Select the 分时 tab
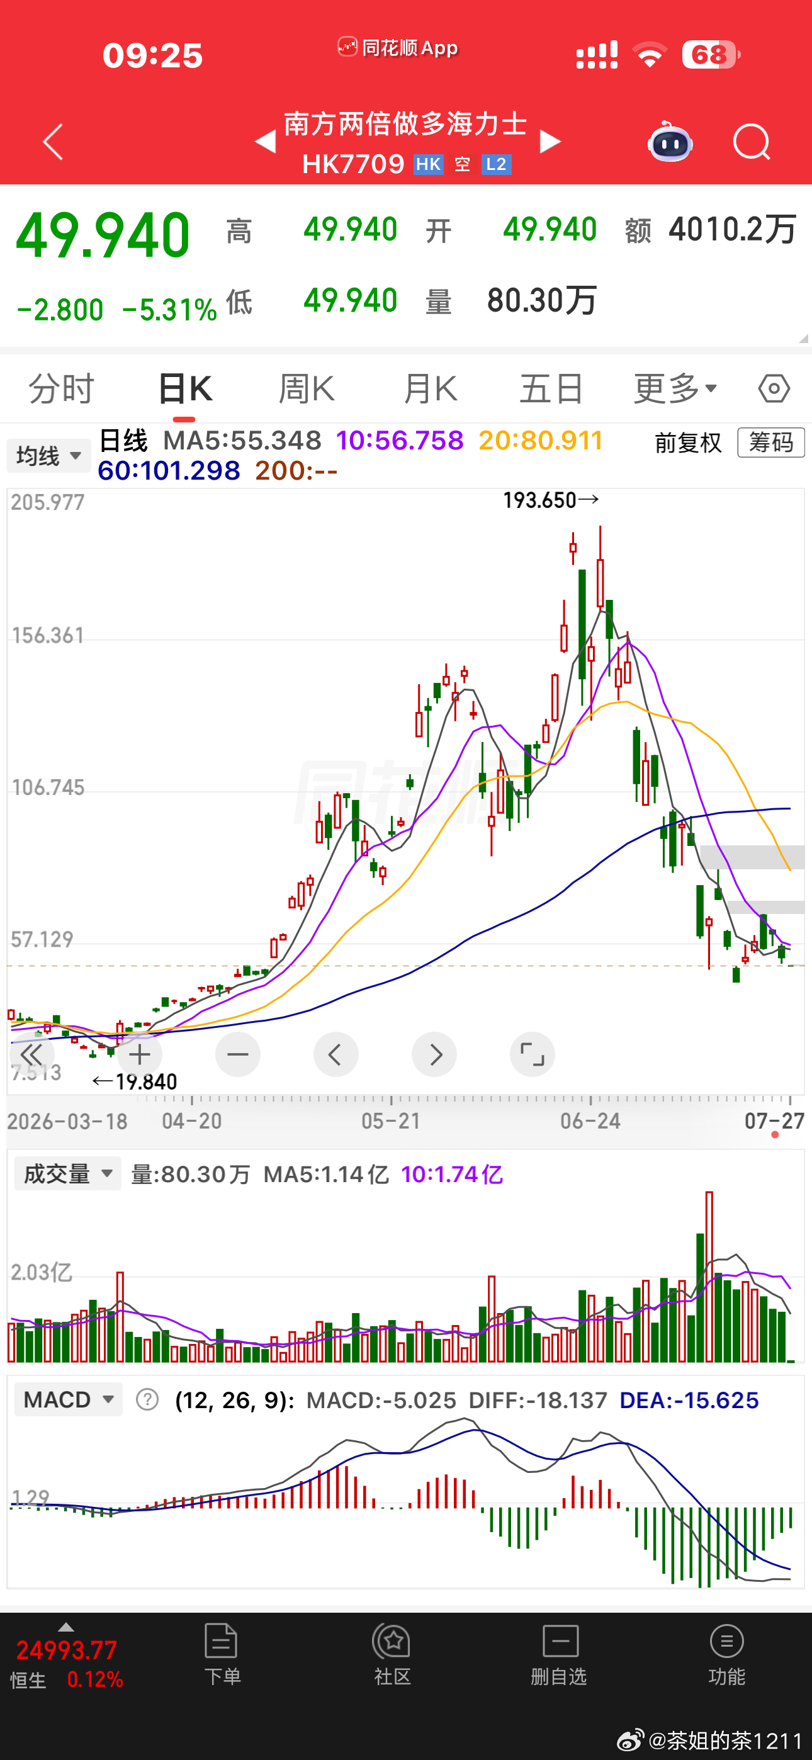812x1760 pixels. pos(61,389)
